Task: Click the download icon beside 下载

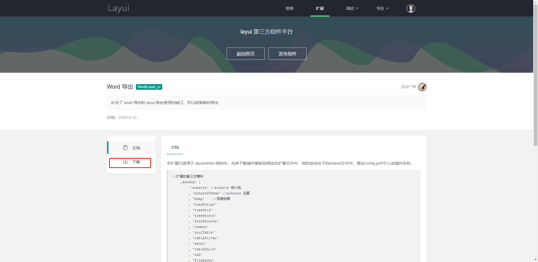Action: (125, 162)
